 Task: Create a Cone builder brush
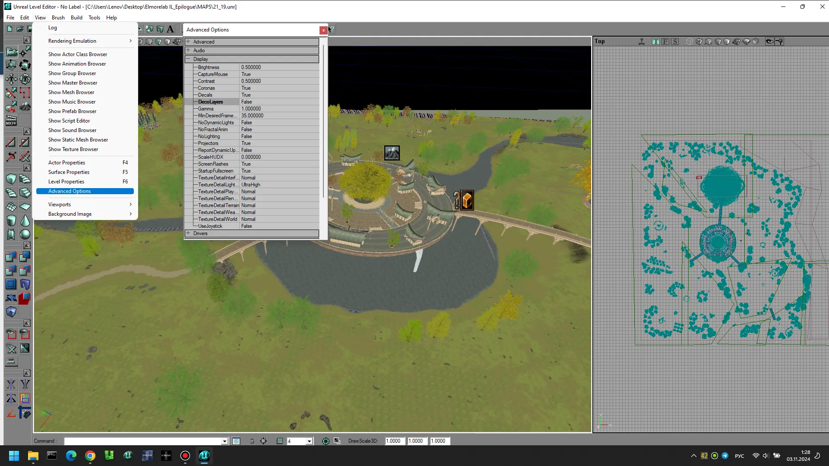tap(25, 220)
